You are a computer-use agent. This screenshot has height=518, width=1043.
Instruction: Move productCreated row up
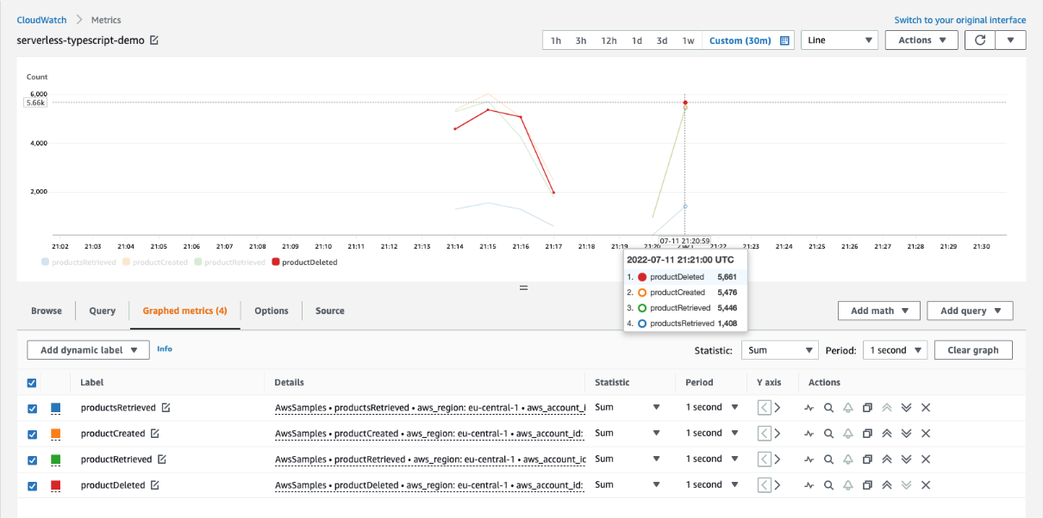point(886,434)
